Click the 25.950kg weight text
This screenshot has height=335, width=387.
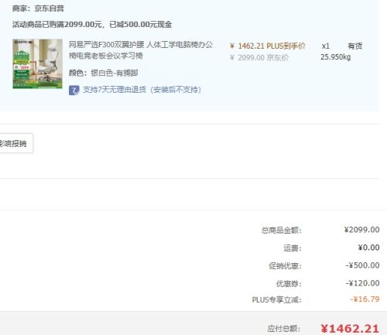[x=335, y=57]
